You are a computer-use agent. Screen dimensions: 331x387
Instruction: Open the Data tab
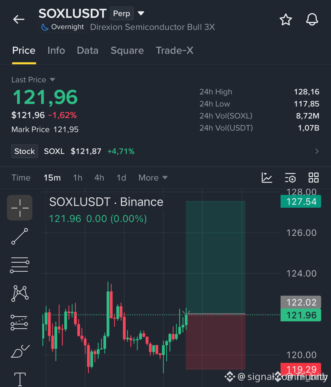pos(88,50)
